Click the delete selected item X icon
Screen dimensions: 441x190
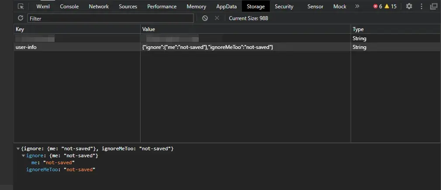tap(217, 18)
